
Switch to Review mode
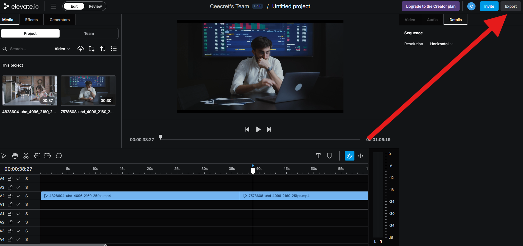95,6
